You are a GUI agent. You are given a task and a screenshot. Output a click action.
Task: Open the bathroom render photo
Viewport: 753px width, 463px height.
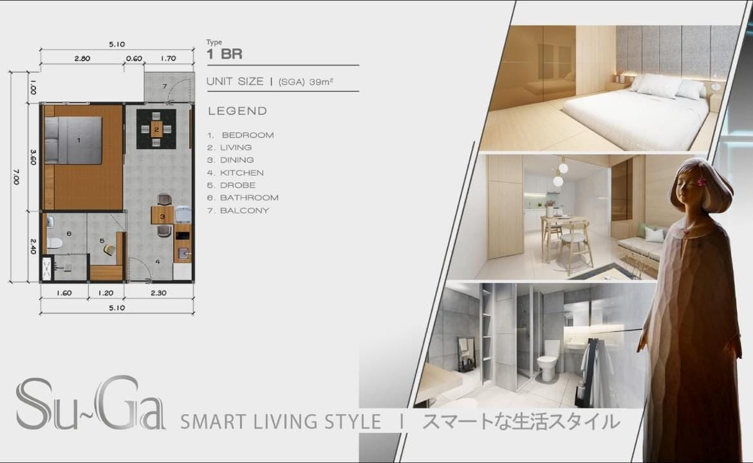coord(541,344)
